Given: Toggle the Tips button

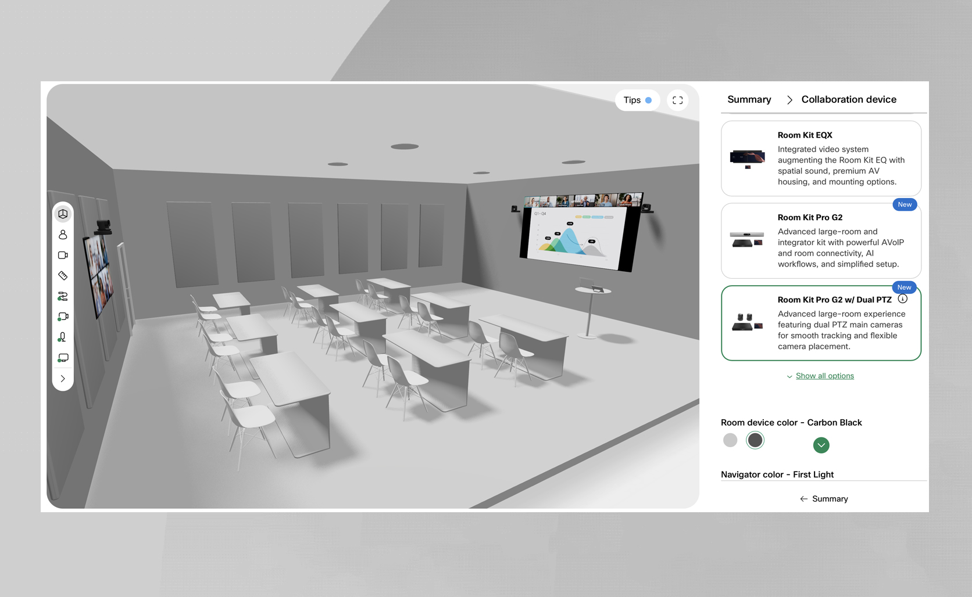Looking at the screenshot, I should (x=637, y=100).
